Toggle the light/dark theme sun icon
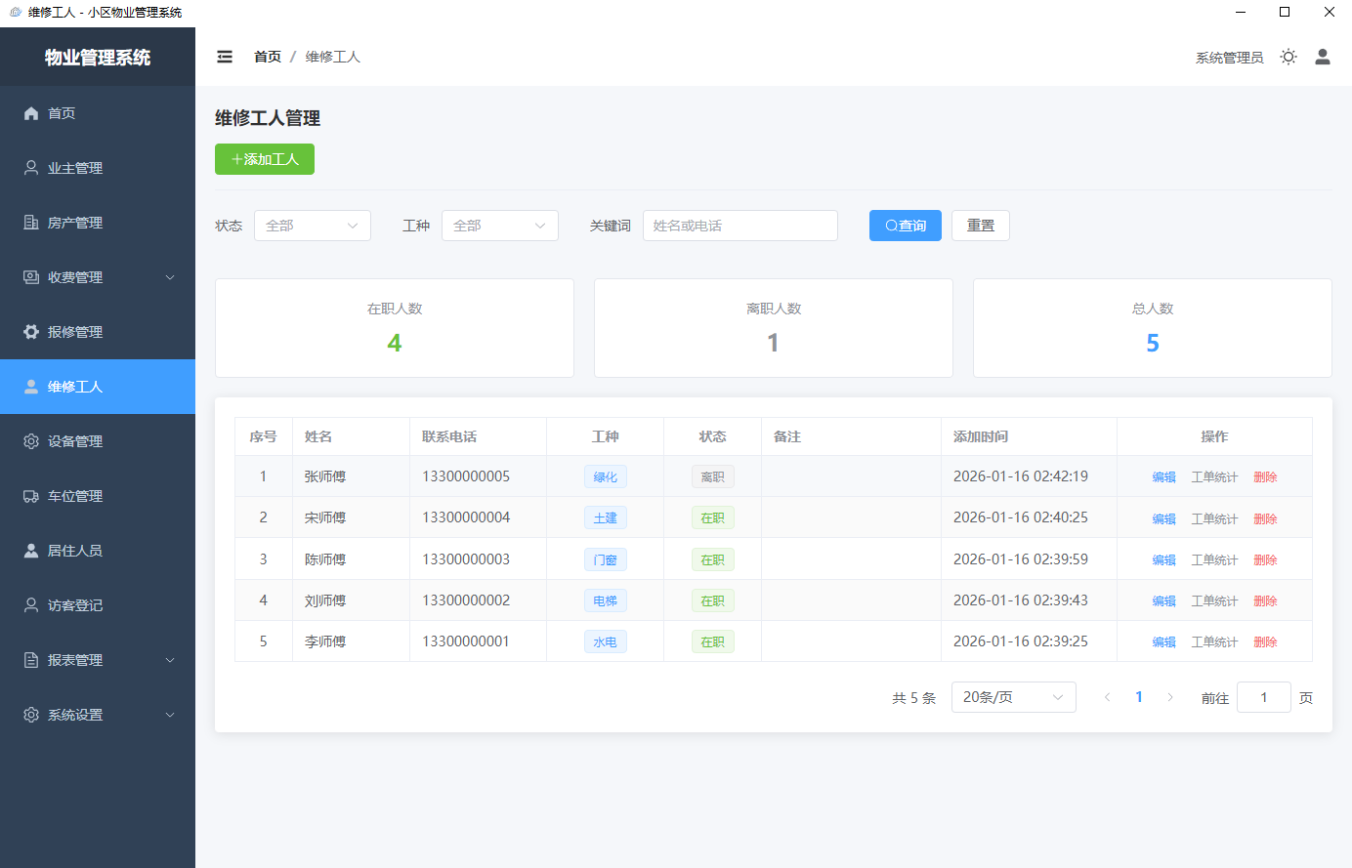The height and width of the screenshot is (868, 1352). (x=1289, y=57)
